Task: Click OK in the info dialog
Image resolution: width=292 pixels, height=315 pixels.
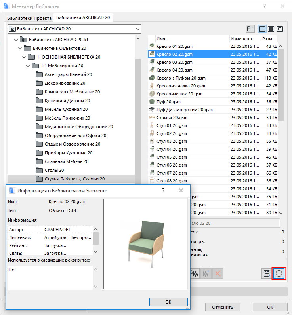Action: (168, 302)
